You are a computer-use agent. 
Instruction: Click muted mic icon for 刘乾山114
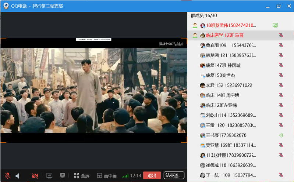281,115
